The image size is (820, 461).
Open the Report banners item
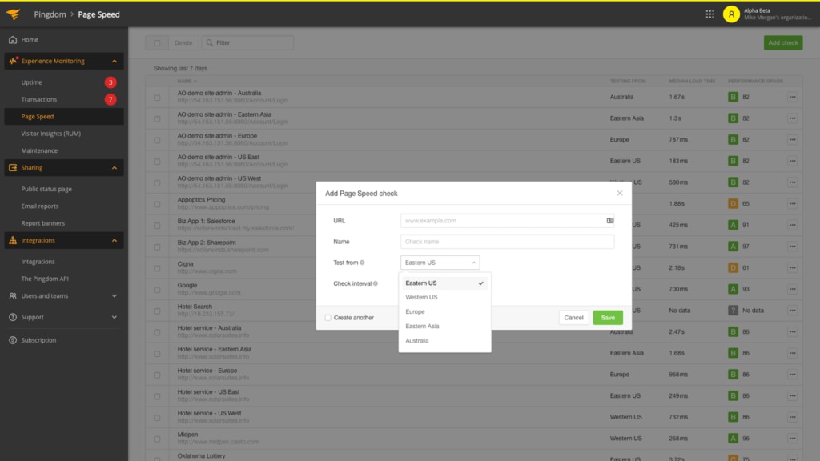pyautogui.click(x=43, y=223)
